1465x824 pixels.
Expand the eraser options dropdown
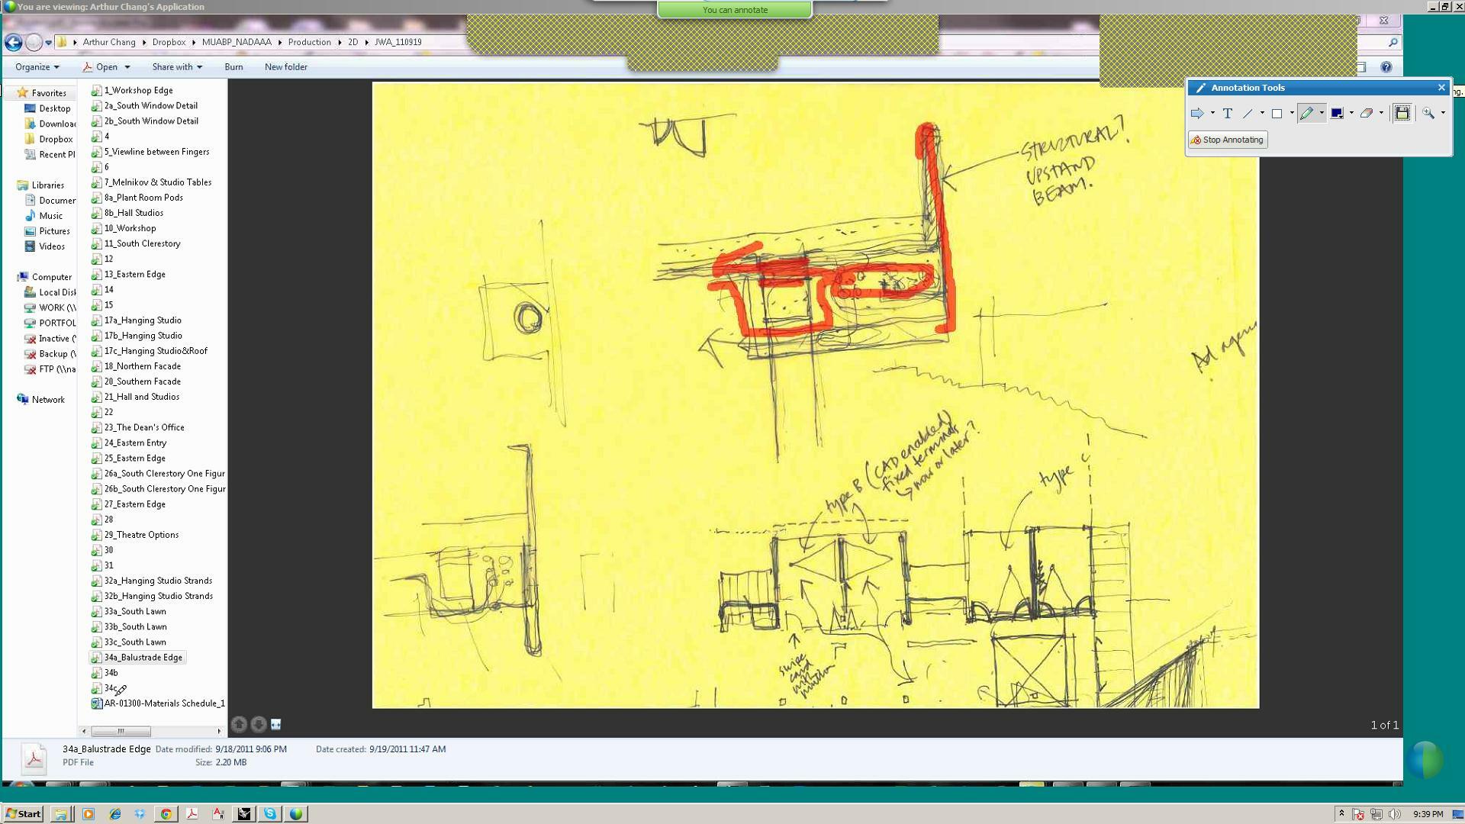click(1381, 113)
